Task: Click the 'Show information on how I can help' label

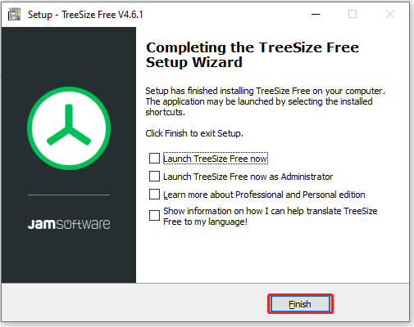Action: (271, 216)
